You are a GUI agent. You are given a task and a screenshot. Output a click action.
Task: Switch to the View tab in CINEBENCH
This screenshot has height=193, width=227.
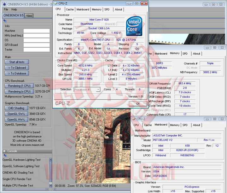click(x=29, y=16)
